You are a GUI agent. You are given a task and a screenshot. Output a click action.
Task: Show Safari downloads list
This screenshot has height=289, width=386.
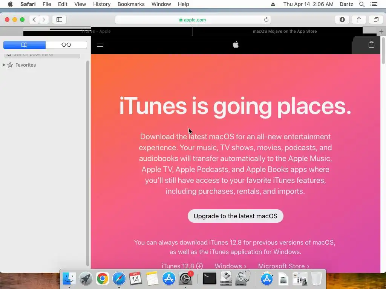click(342, 20)
